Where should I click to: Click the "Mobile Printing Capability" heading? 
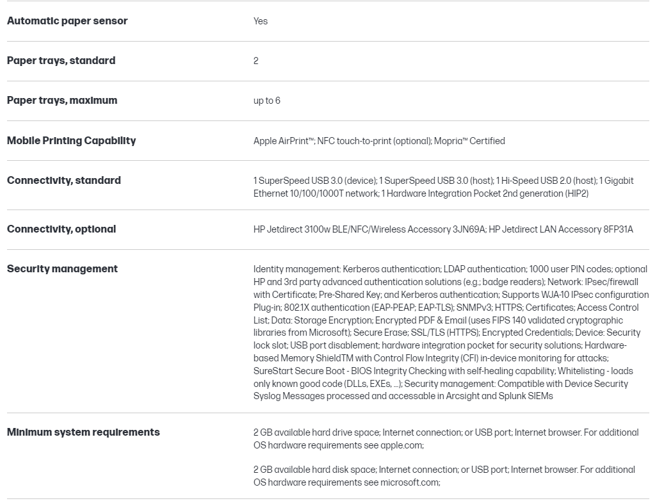tap(71, 141)
